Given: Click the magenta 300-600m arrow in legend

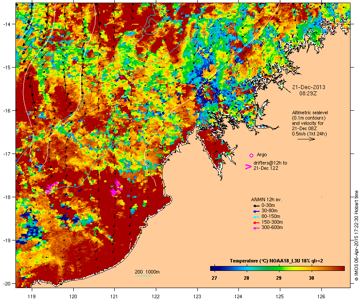Looking at the screenshot, I should coord(256,228).
